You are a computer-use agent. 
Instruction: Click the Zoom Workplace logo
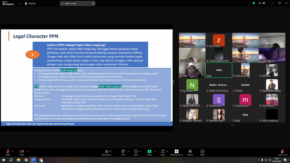[8, 3]
